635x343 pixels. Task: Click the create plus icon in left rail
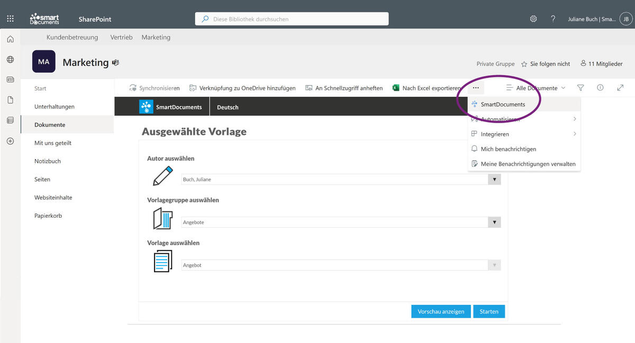click(10, 141)
